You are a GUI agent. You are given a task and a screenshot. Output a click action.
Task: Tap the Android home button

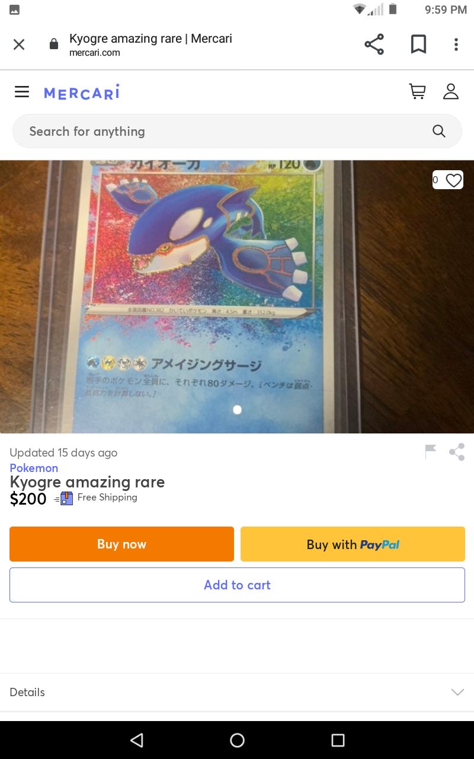click(237, 740)
